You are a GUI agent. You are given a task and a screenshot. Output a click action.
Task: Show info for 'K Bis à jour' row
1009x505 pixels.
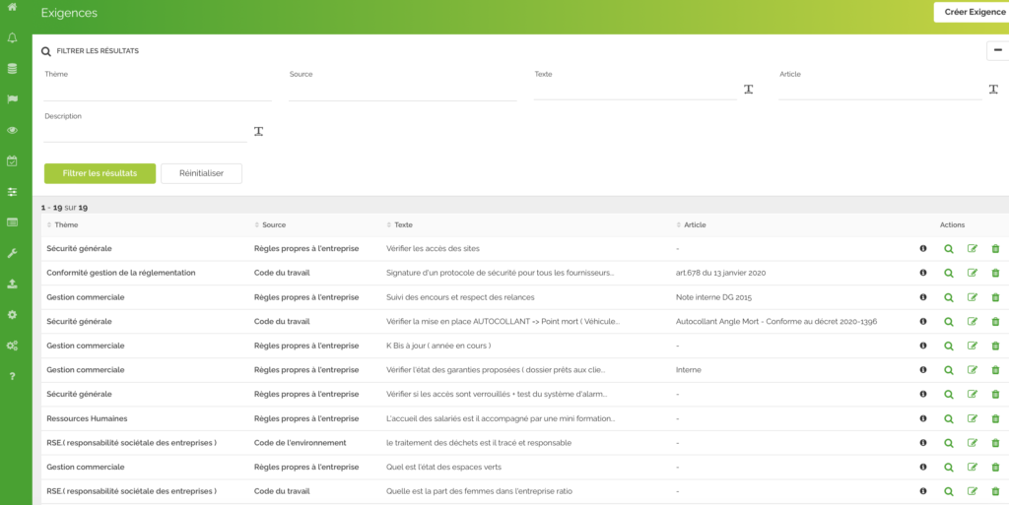point(923,346)
